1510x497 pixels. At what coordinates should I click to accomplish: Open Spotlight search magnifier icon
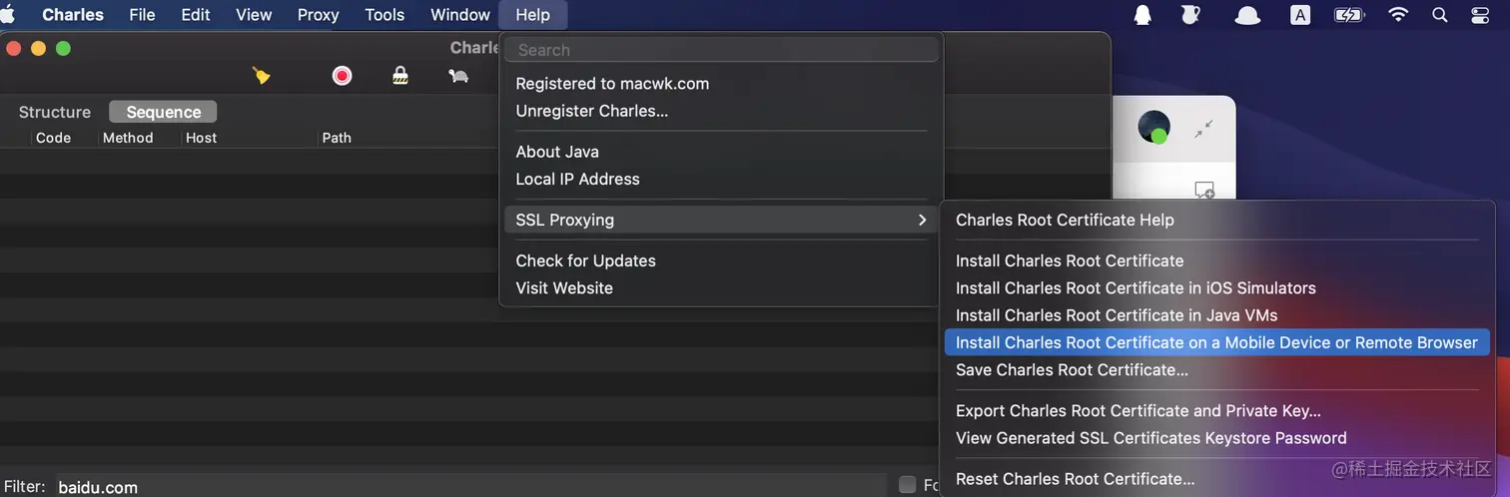coord(1439,14)
